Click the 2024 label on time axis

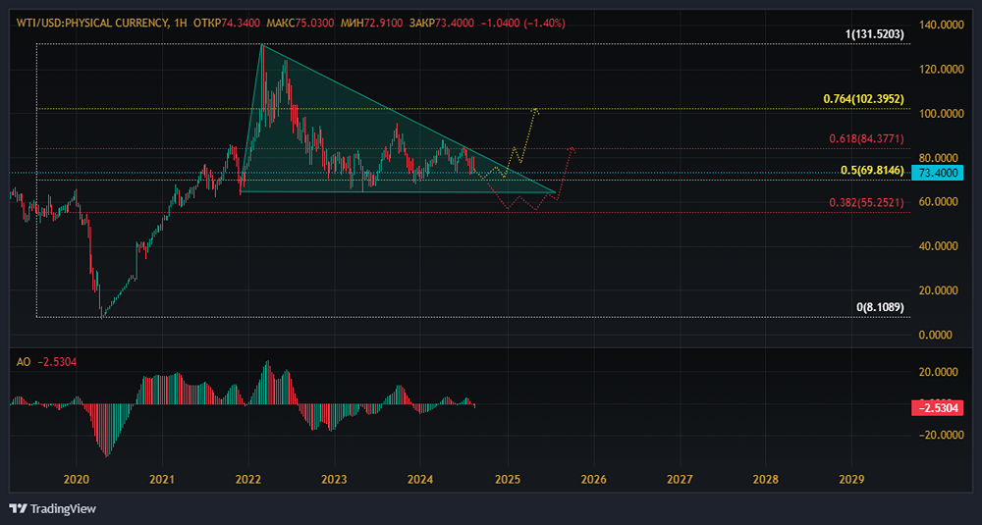[x=420, y=480]
